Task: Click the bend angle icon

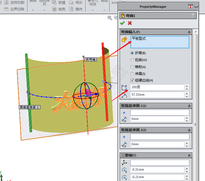Action: (x=124, y=87)
